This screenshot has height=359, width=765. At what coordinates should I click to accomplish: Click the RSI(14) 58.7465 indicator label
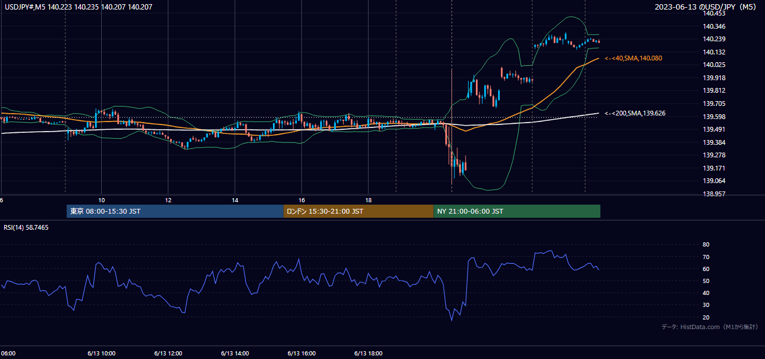(26, 227)
